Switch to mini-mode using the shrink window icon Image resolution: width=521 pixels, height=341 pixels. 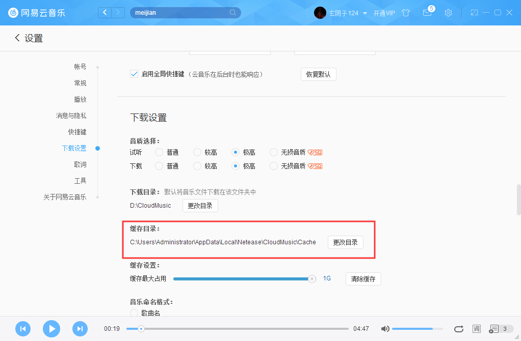pyautogui.click(x=475, y=12)
